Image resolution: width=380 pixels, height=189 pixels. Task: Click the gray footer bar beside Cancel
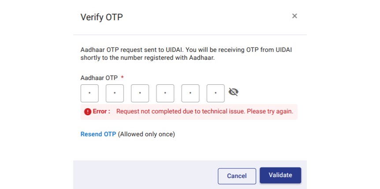[x=145, y=174]
